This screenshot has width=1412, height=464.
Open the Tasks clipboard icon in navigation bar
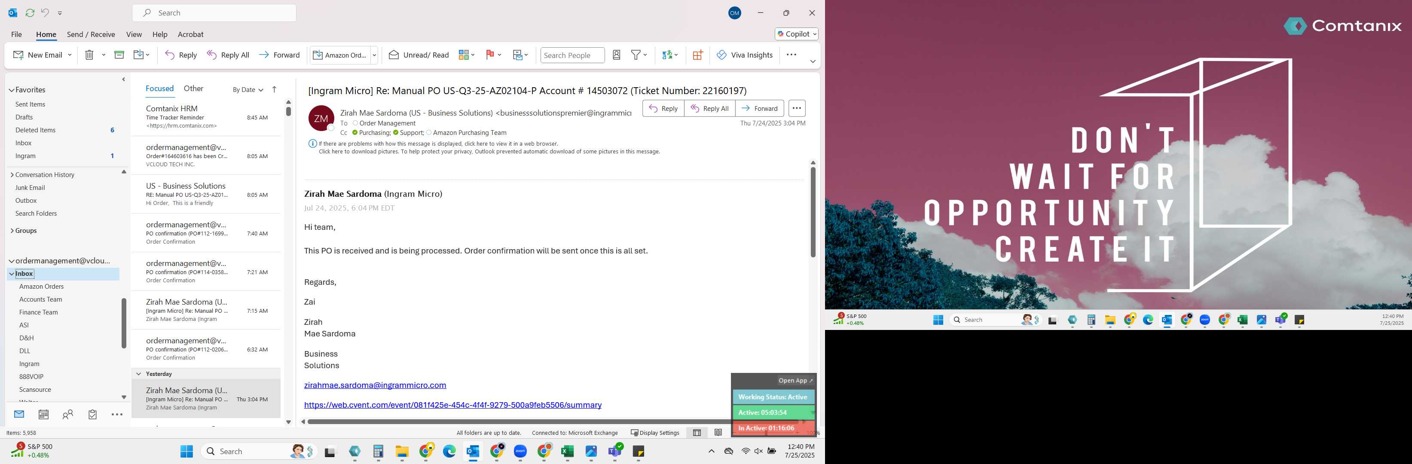(93, 415)
